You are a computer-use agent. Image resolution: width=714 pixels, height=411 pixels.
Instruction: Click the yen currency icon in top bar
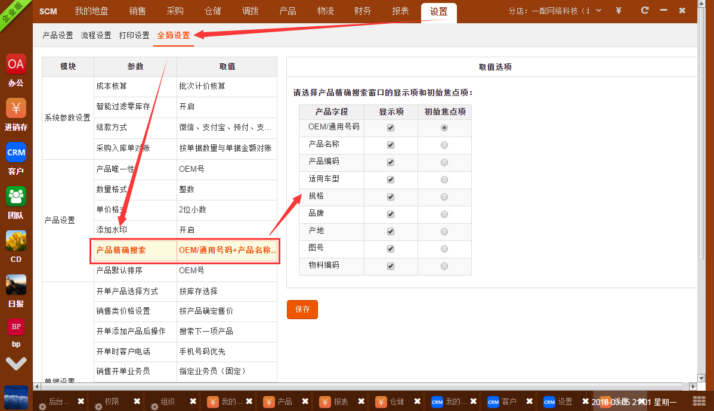point(619,11)
